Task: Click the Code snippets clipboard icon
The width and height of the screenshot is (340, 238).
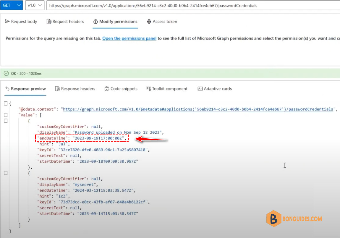Action: (x=107, y=89)
